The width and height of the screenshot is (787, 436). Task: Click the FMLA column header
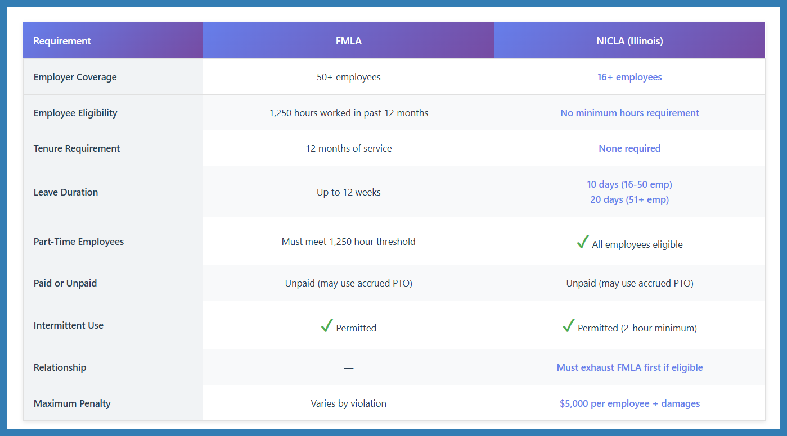pos(349,41)
